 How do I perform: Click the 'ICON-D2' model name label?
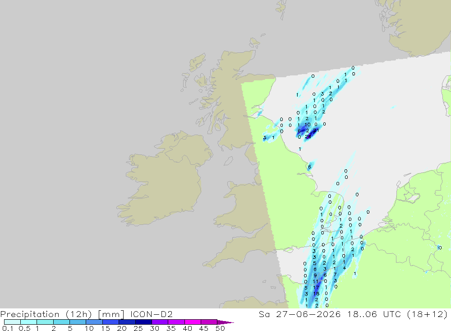151,314
